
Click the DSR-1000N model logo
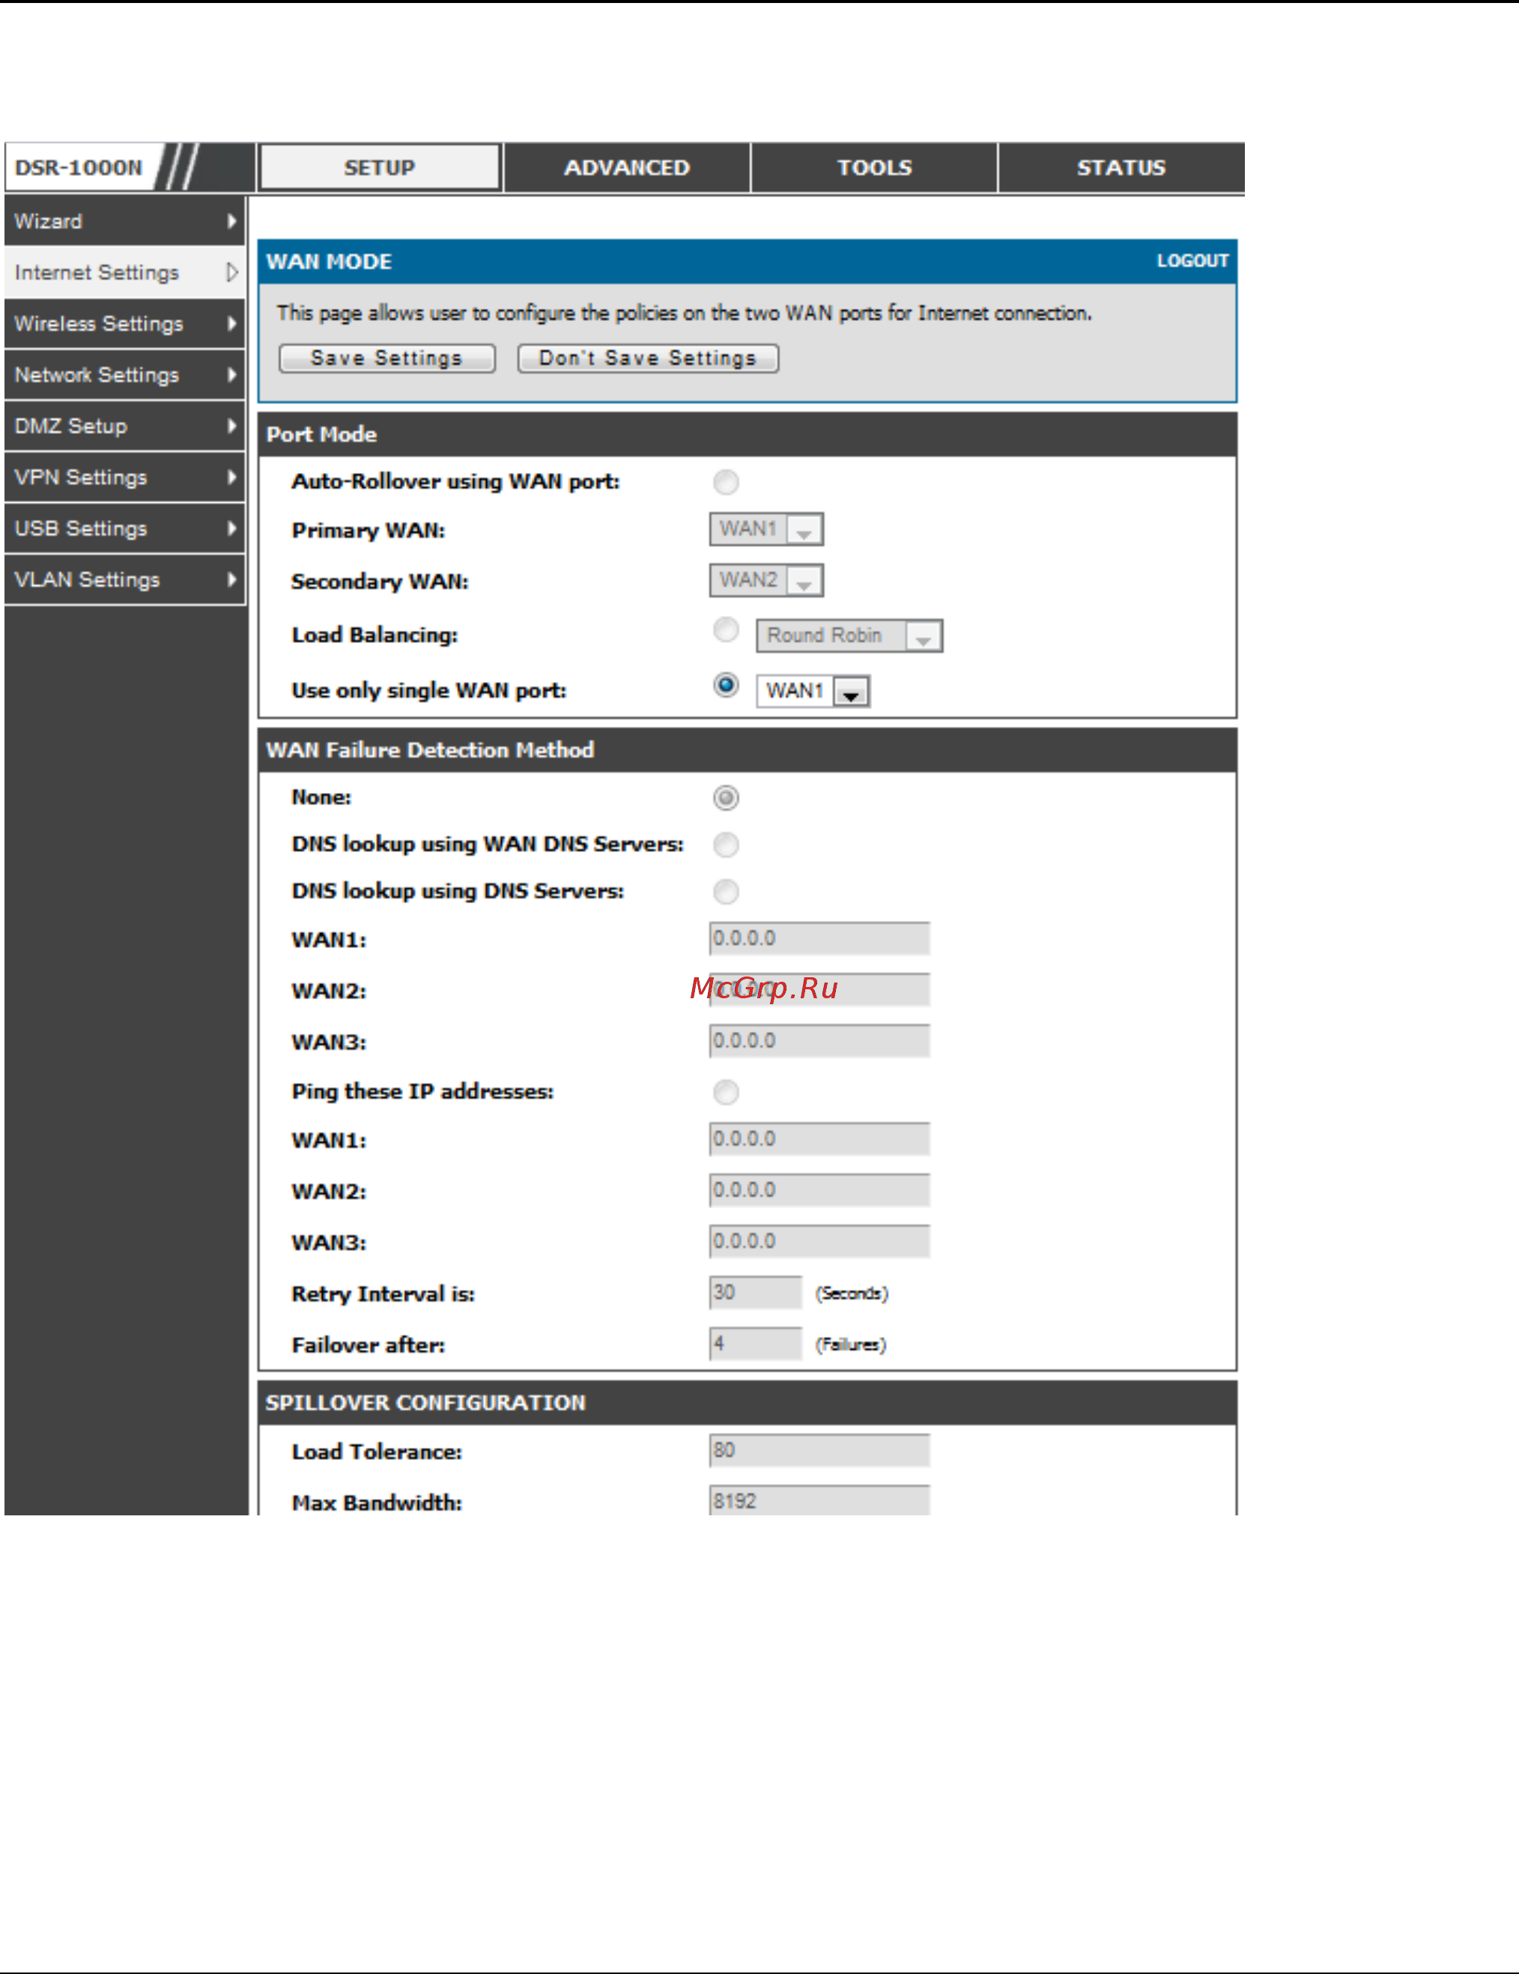click(x=79, y=167)
